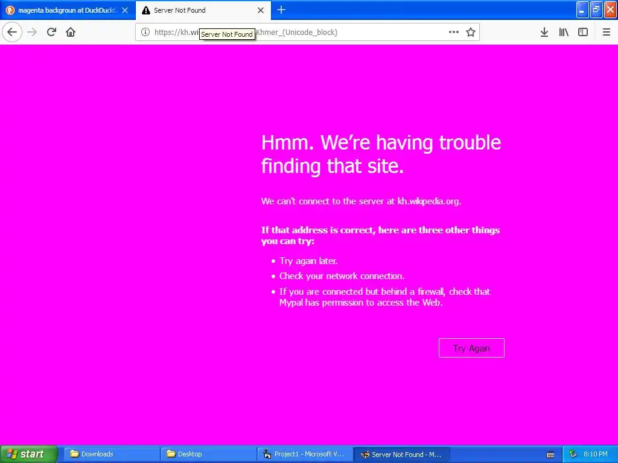618x463 pixels.
Task: Click the firewall permission bullet text
Action: (x=384, y=297)
